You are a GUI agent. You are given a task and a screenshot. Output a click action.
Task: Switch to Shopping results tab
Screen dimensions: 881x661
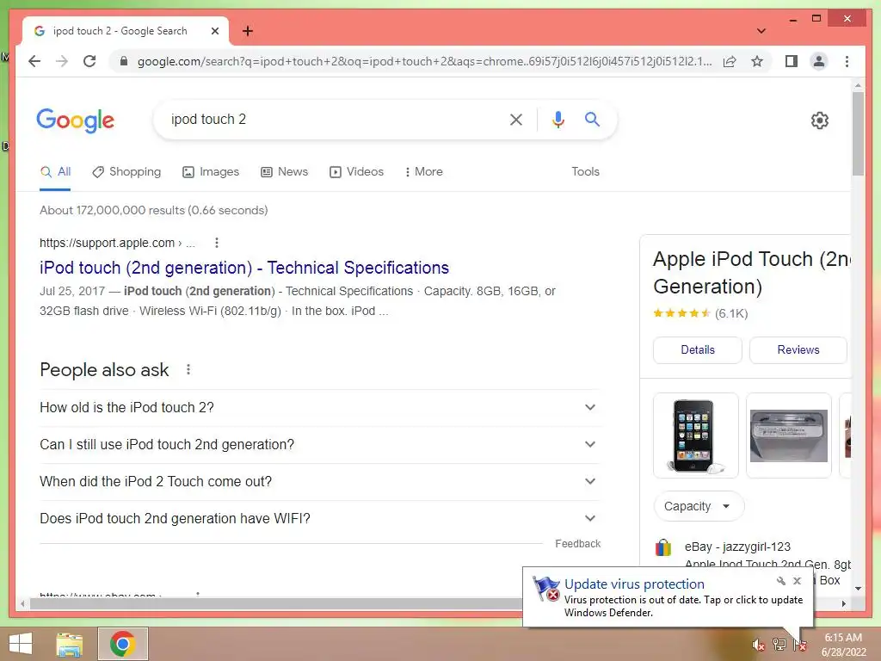pyautogui.click(x=126, y=172)
